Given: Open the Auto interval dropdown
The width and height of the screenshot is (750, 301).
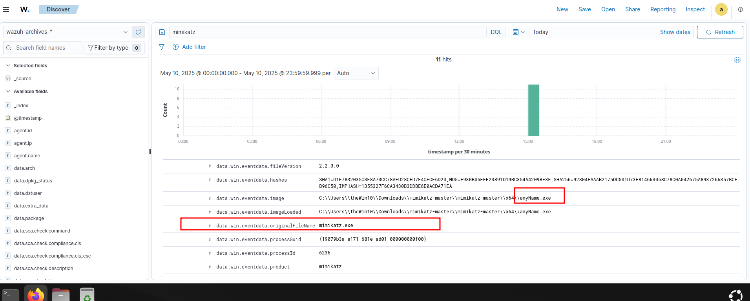Looking at the screenshot, I should [356, 73].
